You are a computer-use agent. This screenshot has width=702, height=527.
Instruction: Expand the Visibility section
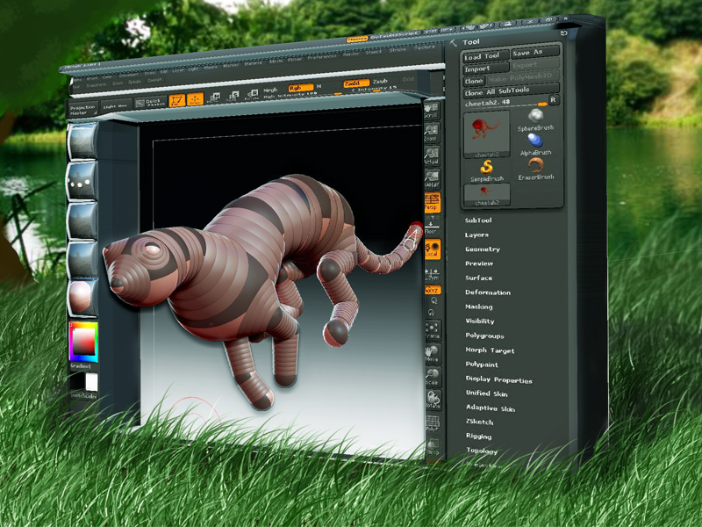tap(480, 321)
